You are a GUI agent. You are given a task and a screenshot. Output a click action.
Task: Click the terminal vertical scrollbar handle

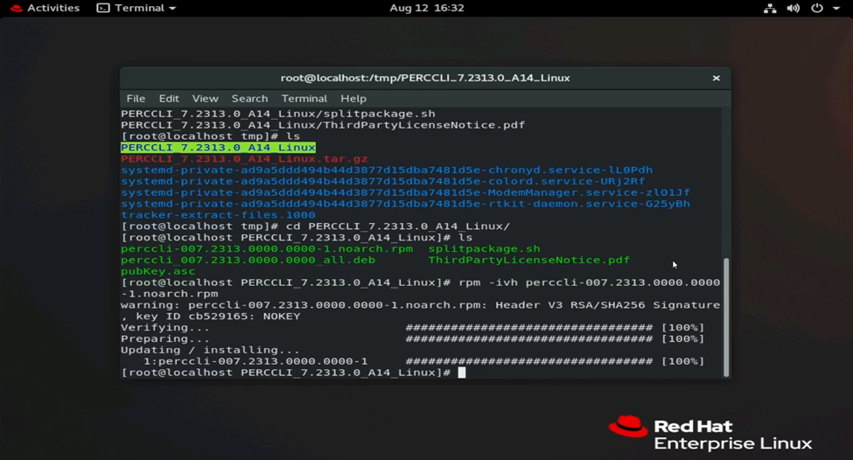click(726, 317)
